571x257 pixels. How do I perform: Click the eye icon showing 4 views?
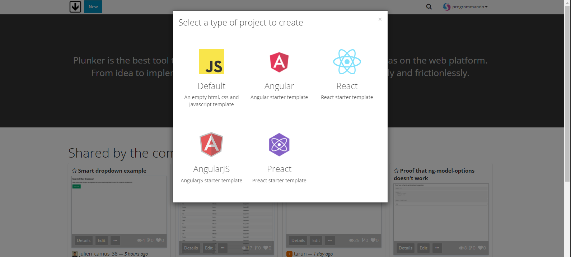pos(140,240)
